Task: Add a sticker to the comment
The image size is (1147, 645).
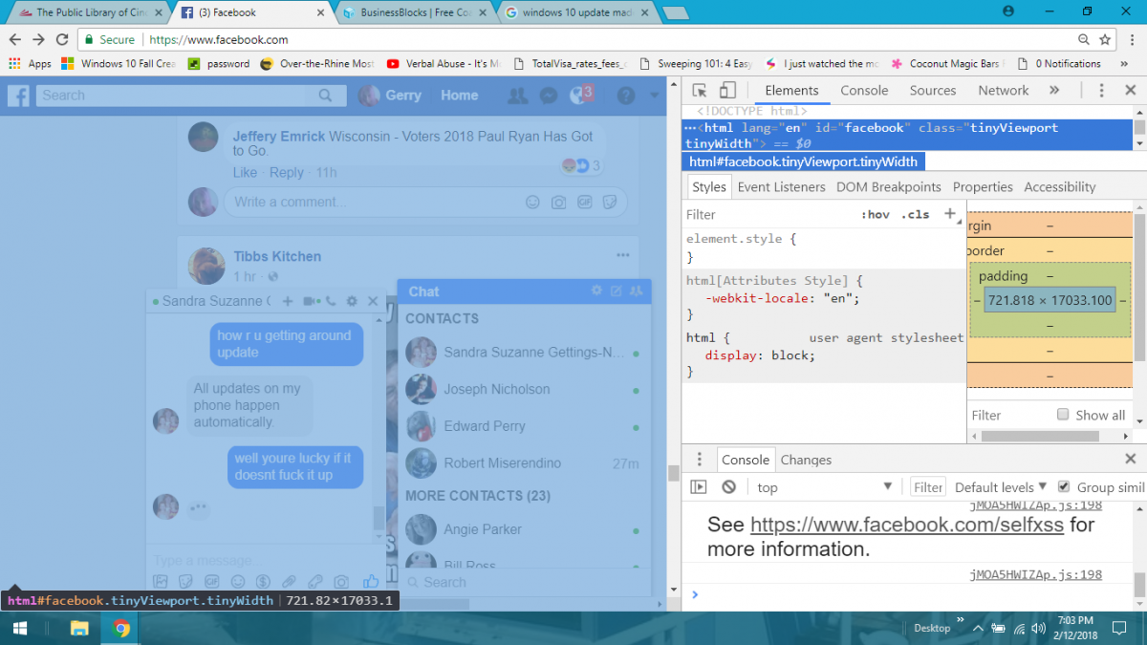Action: tap(609, 202)
